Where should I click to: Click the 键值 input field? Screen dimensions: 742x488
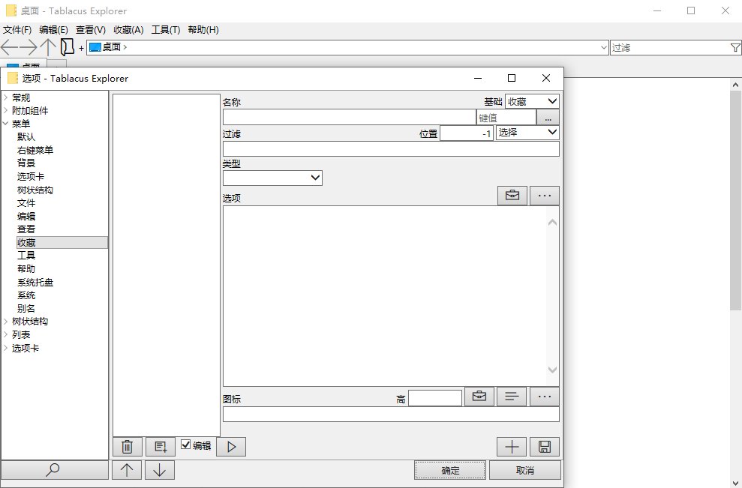tap(506, 117)
